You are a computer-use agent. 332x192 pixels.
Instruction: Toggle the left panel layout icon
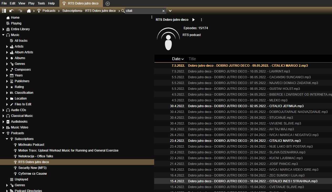tap(4, 11)
